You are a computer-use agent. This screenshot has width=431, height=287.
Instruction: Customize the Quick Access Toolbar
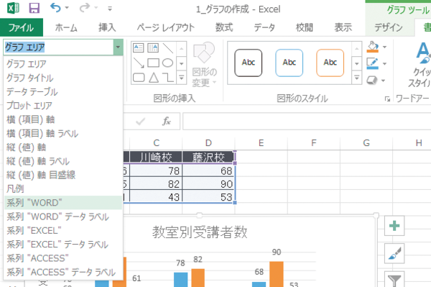[x=110, y=9]
